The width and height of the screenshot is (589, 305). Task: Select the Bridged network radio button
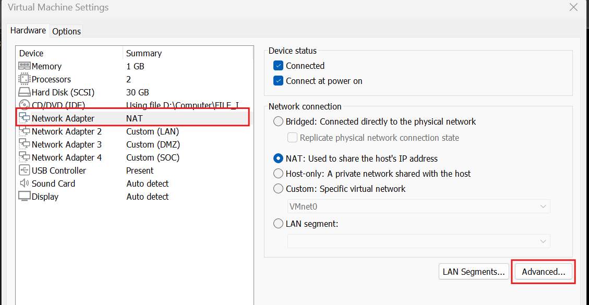pos(279,121)
